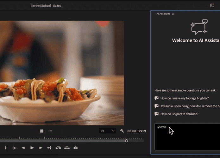Click the AI Assistant chat sparkle logo
Screen dimensions: 220x158
pos(199,27)
